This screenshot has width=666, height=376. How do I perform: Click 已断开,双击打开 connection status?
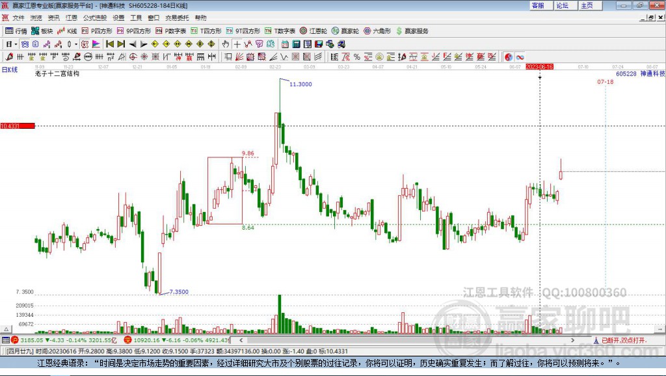620,340
